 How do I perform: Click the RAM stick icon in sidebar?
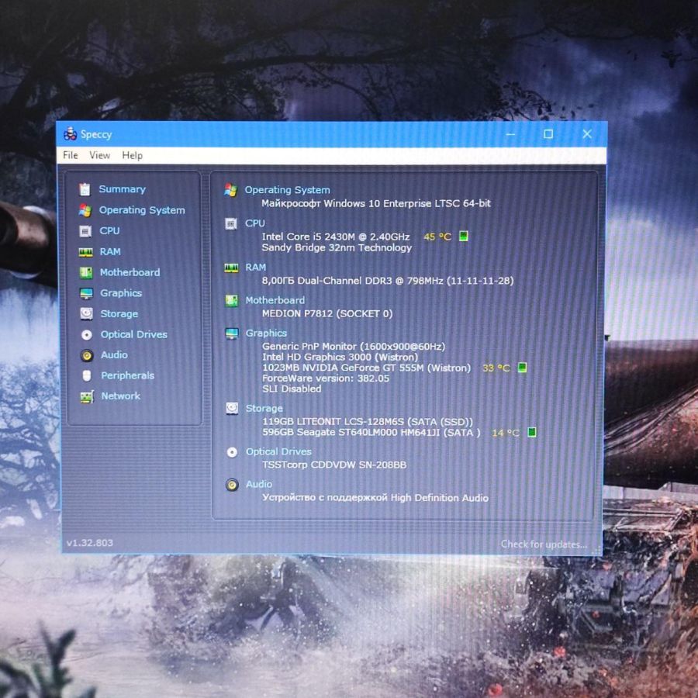click(x=85, y=252)
